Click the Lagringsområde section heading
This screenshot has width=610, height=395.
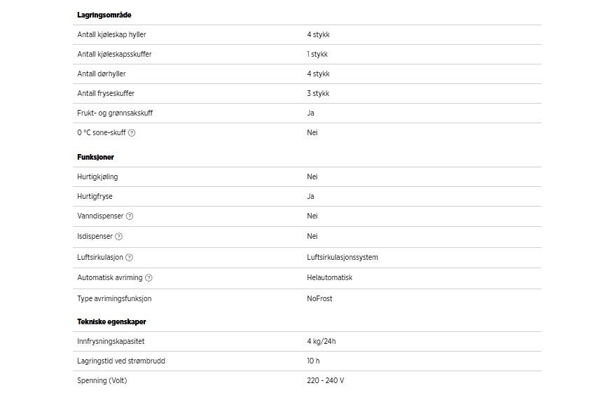tap(104, 15)
